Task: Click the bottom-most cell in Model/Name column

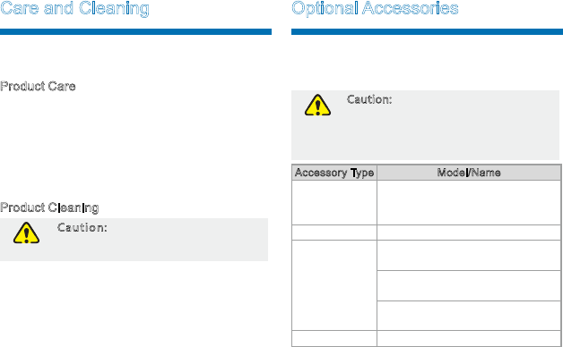Action: point(469,339)
